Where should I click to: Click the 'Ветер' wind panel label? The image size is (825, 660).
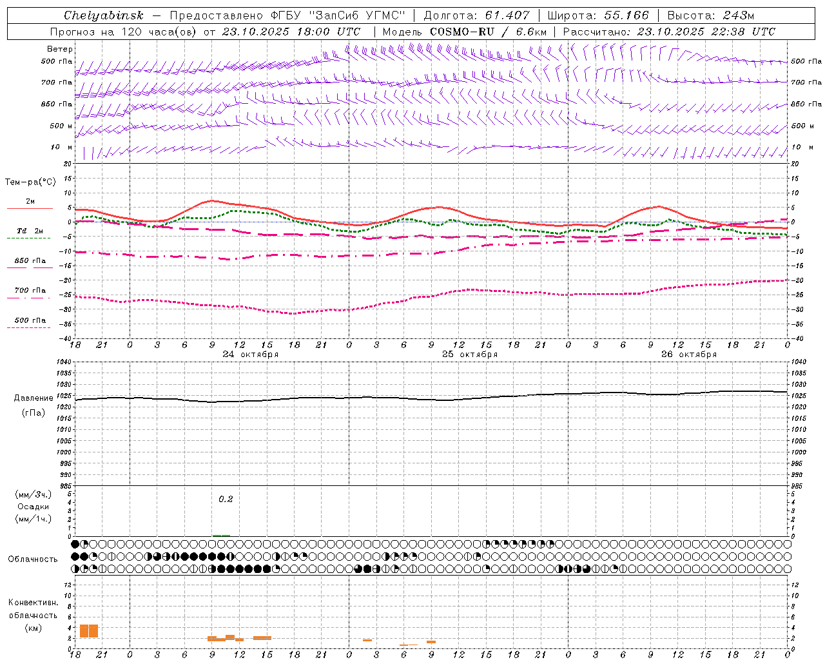click(60, 49)
